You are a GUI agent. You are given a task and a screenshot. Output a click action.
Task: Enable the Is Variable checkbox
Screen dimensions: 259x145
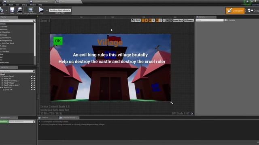coord(225,20)
